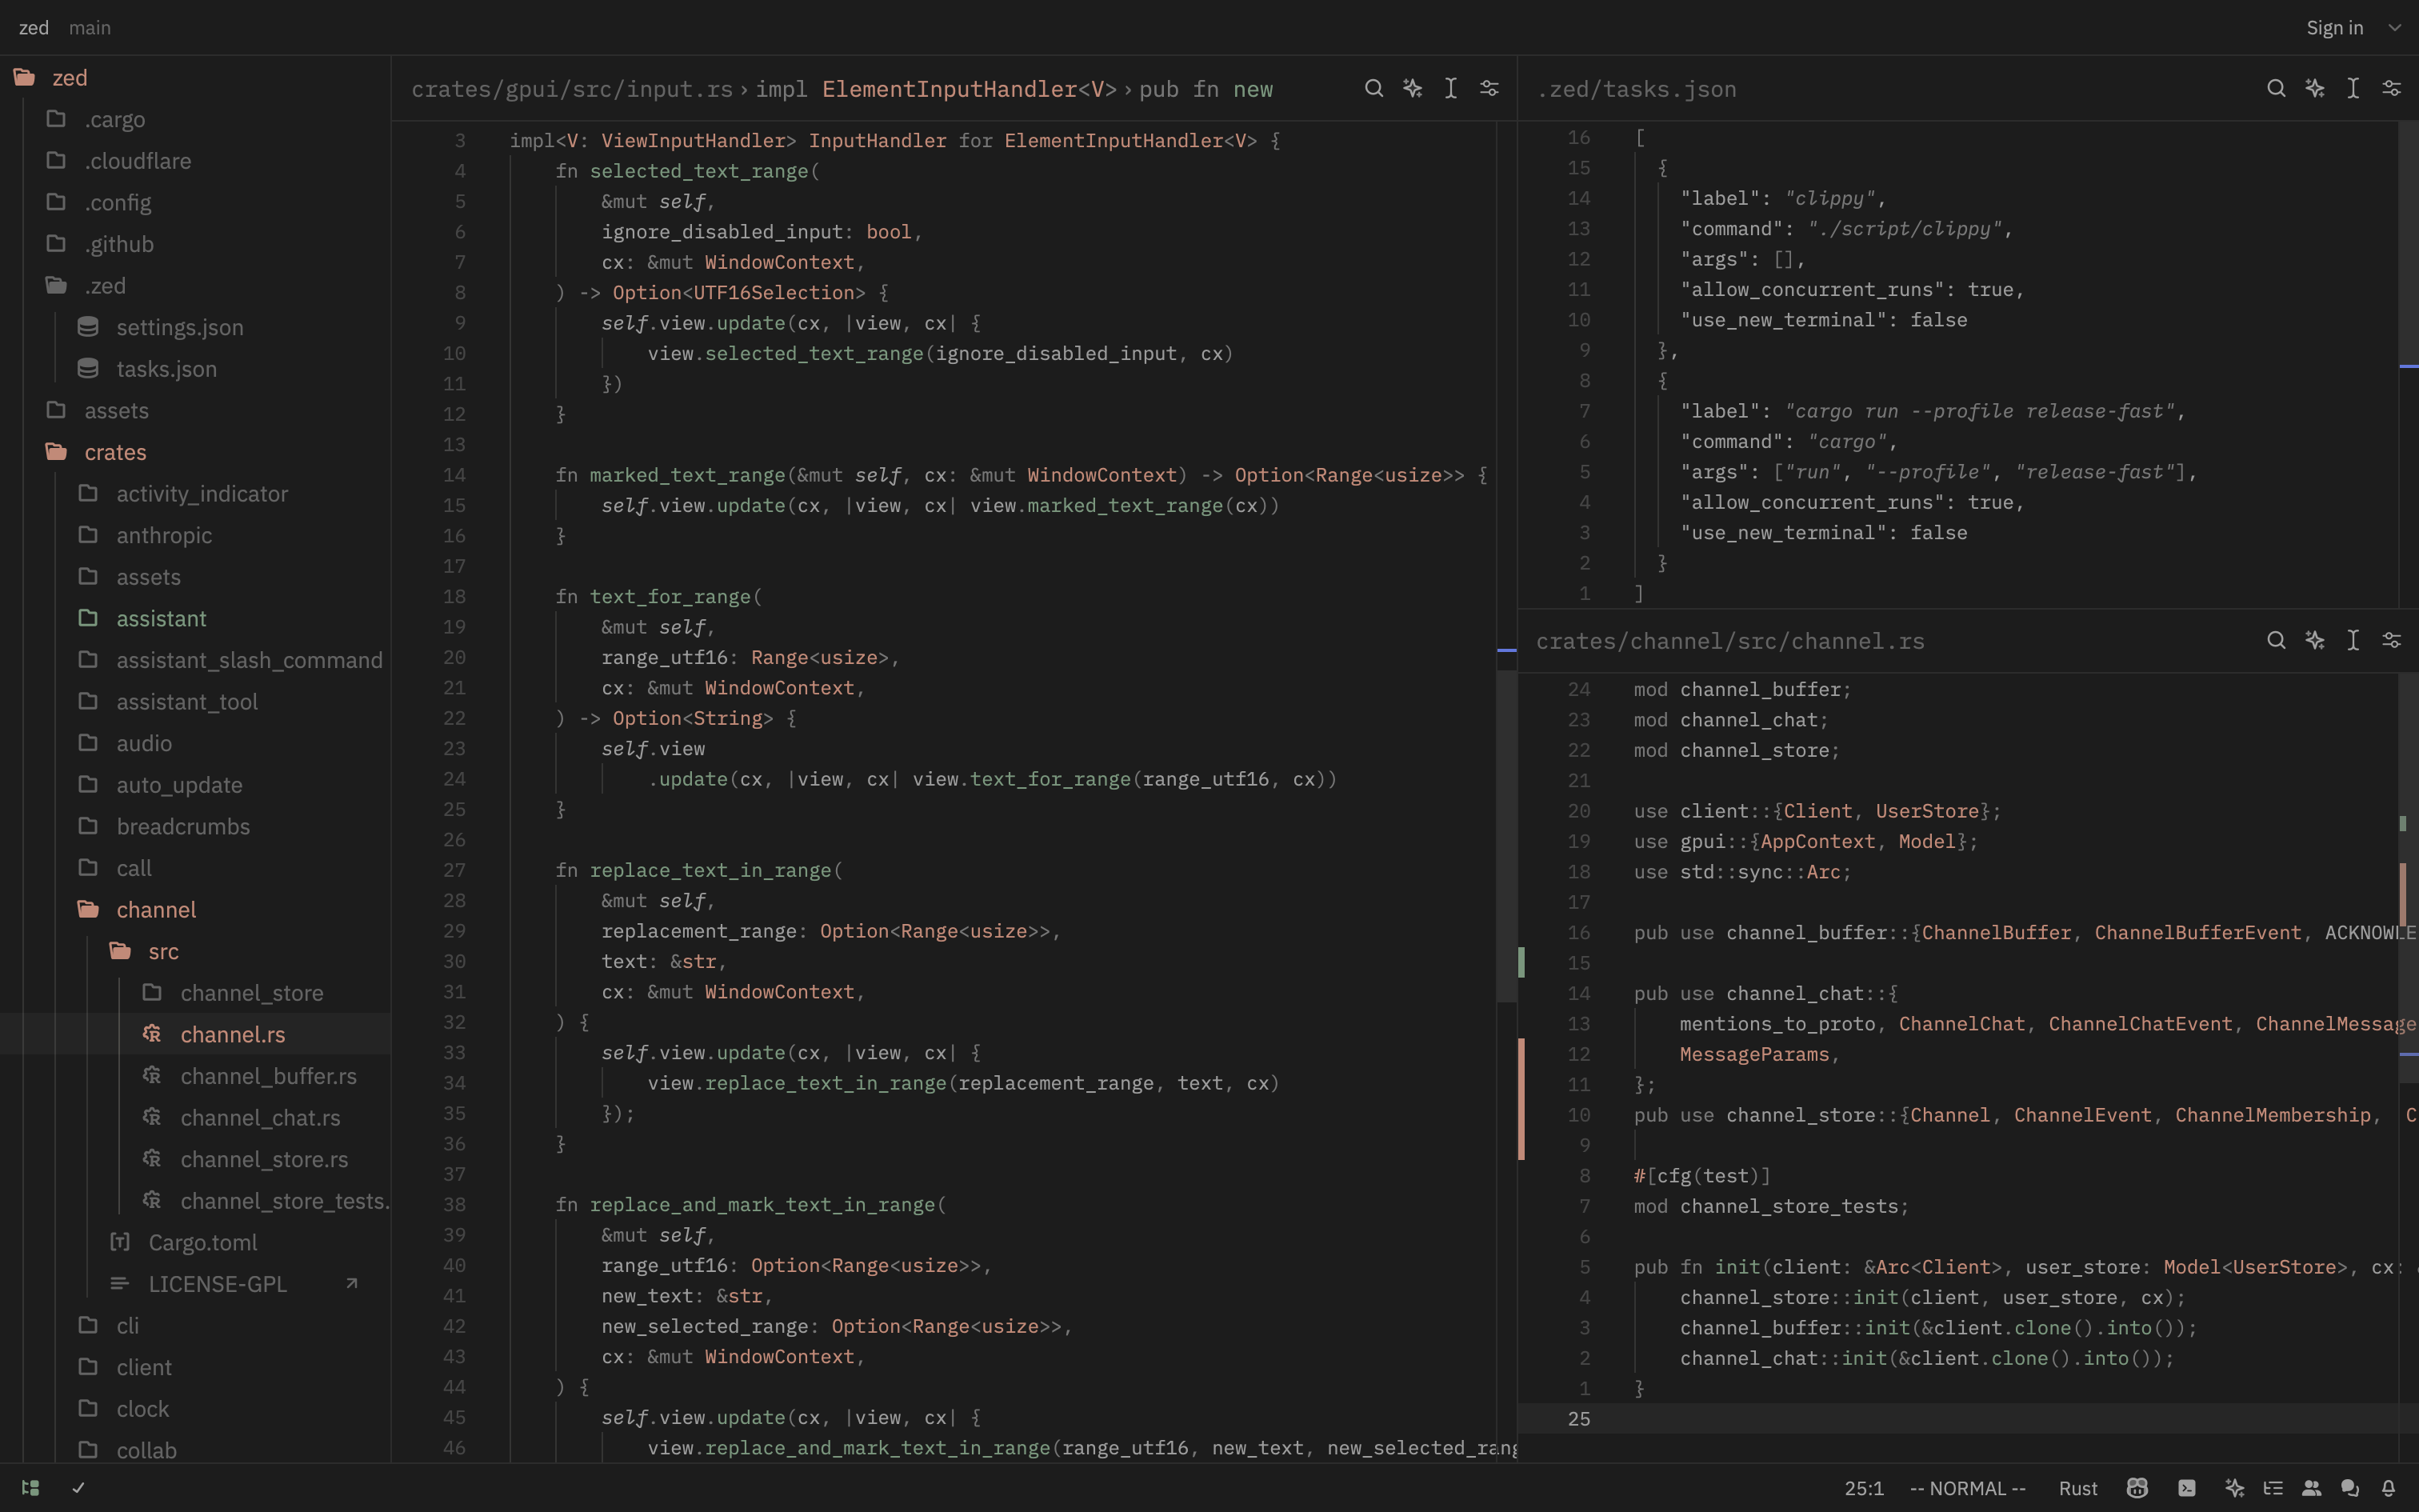Trigger inline assist in input.rs editor toolbar

pyautogui.click(x=1413, y=89)
